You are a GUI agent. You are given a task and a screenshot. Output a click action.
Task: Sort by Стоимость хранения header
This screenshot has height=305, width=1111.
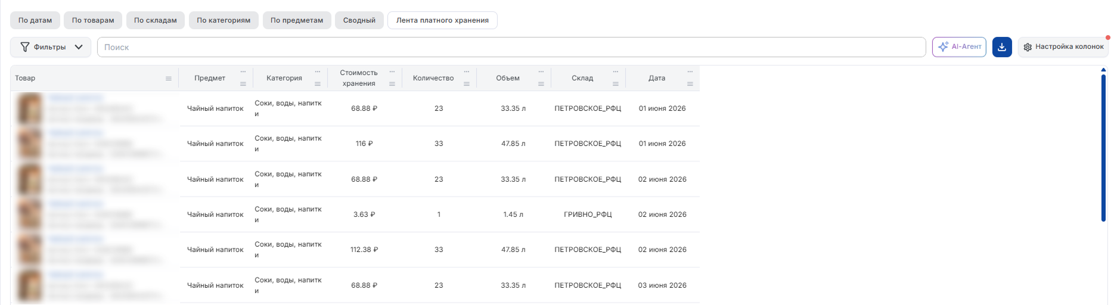click(x=359, y=78)
